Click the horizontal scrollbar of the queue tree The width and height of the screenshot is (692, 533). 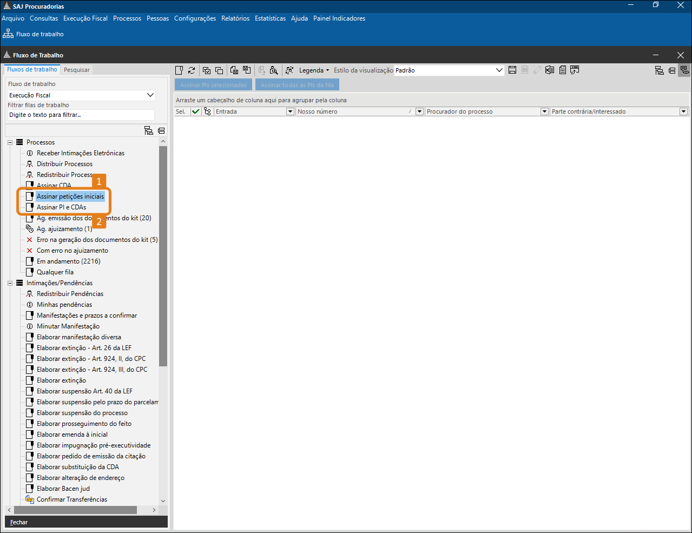point(76,510)
